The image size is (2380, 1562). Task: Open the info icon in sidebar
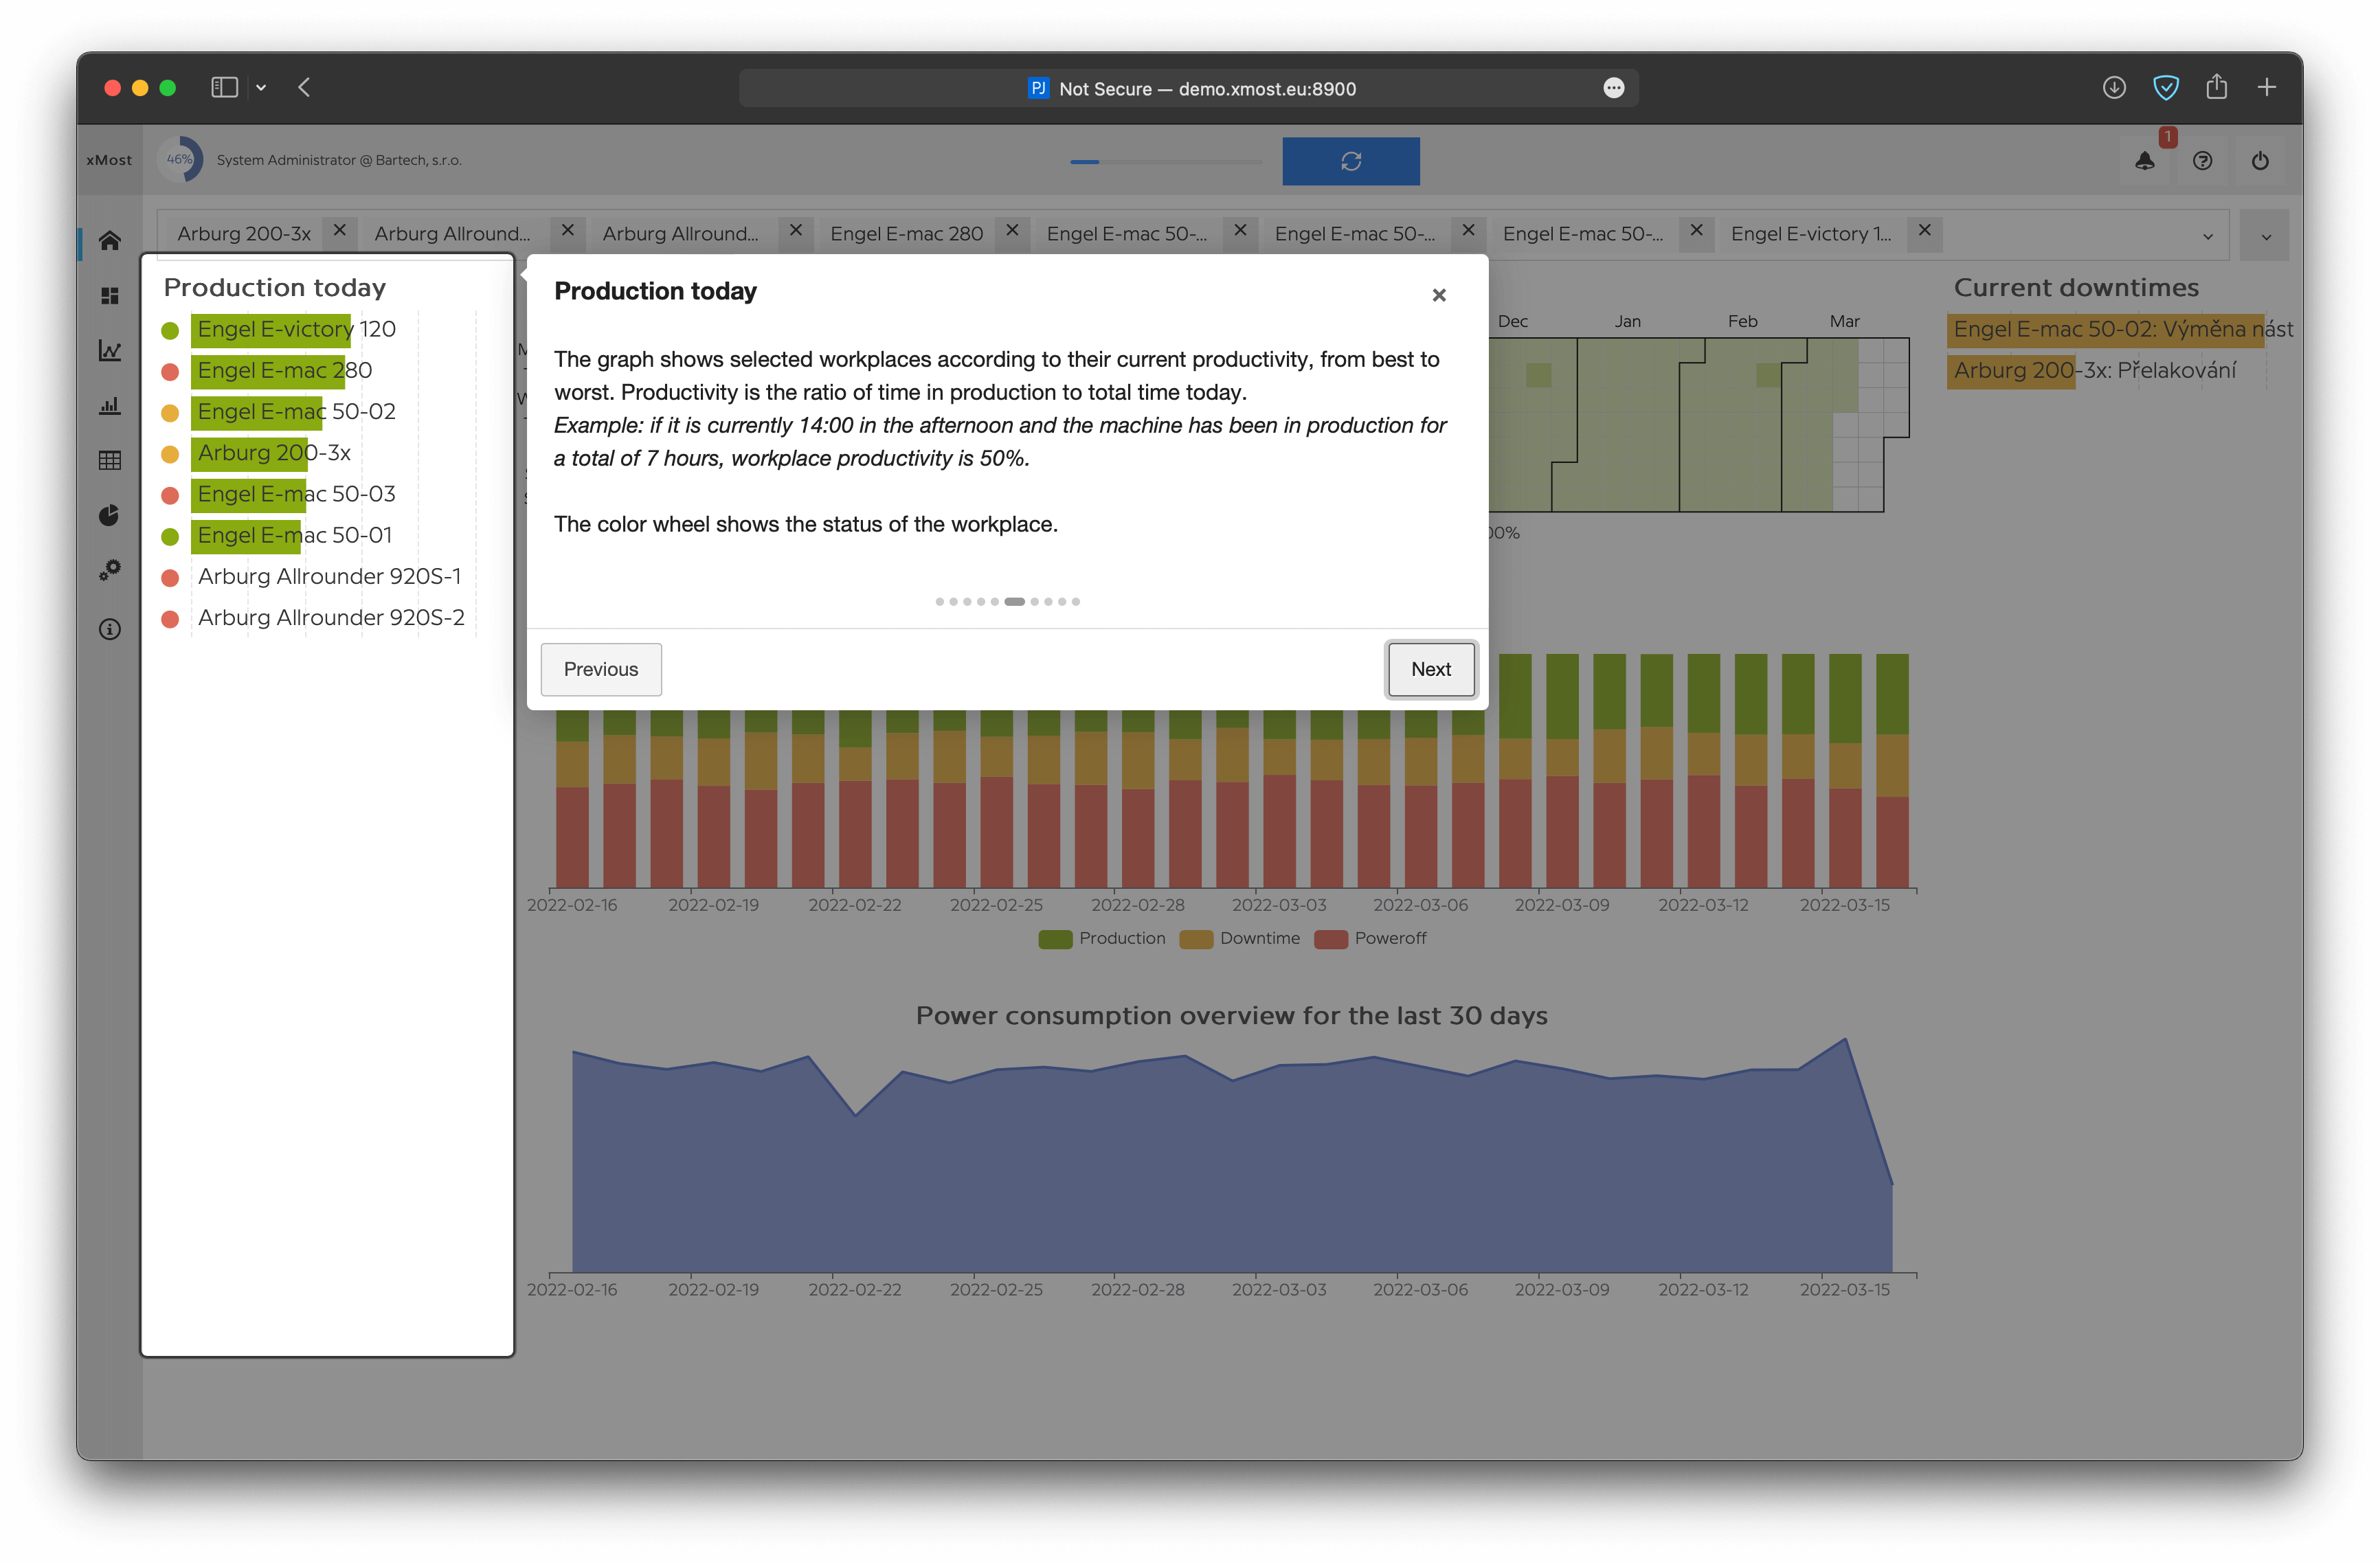tap(110, 629)
